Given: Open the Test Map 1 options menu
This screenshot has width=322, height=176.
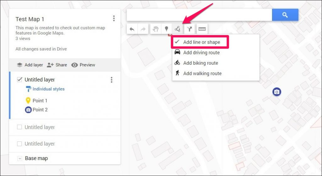Looking at the screenshot, I should click(114, 19).
